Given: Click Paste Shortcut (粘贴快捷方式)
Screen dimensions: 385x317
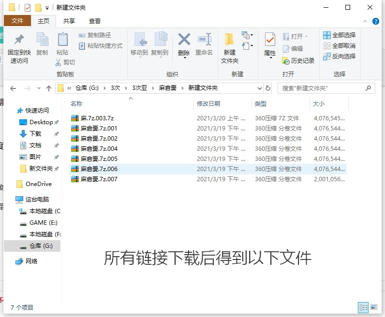Looking at the screenshot, I should [101, 46].
